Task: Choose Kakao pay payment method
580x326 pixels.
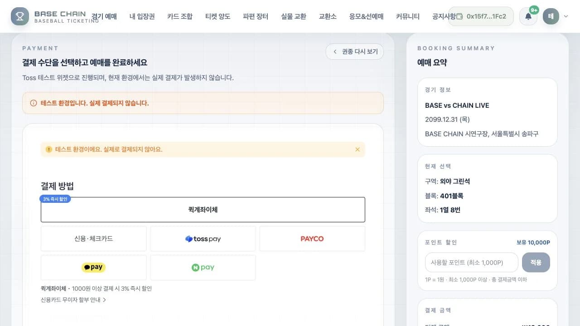Action: coord(94,268)
